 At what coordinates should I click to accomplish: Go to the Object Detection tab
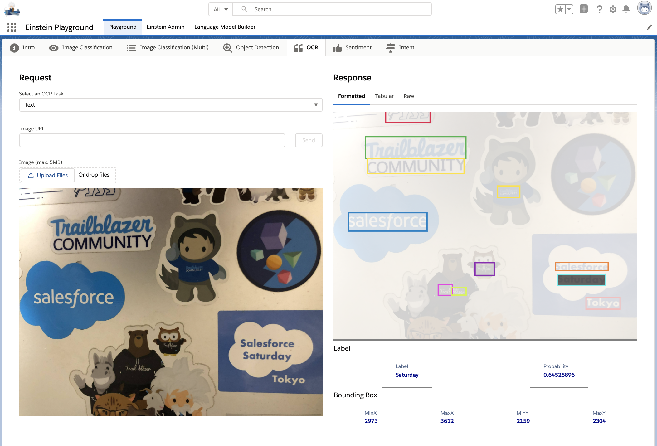coord(251,47)
